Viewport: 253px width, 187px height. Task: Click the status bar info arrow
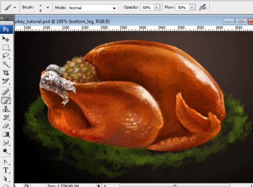tap(99, 185)
